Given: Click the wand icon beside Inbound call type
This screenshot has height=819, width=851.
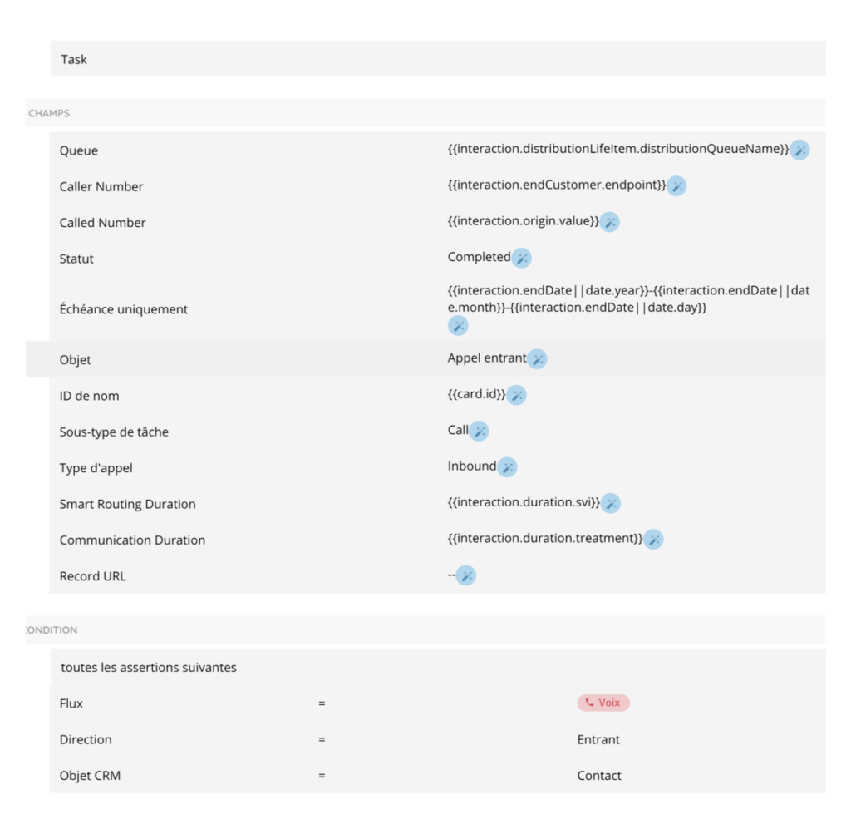Looking at the screenshot, I should coord(507,467).
